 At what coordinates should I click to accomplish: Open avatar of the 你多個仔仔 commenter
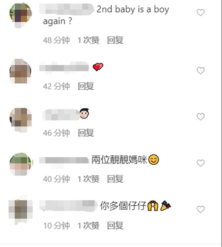click(x=20, y=209)
